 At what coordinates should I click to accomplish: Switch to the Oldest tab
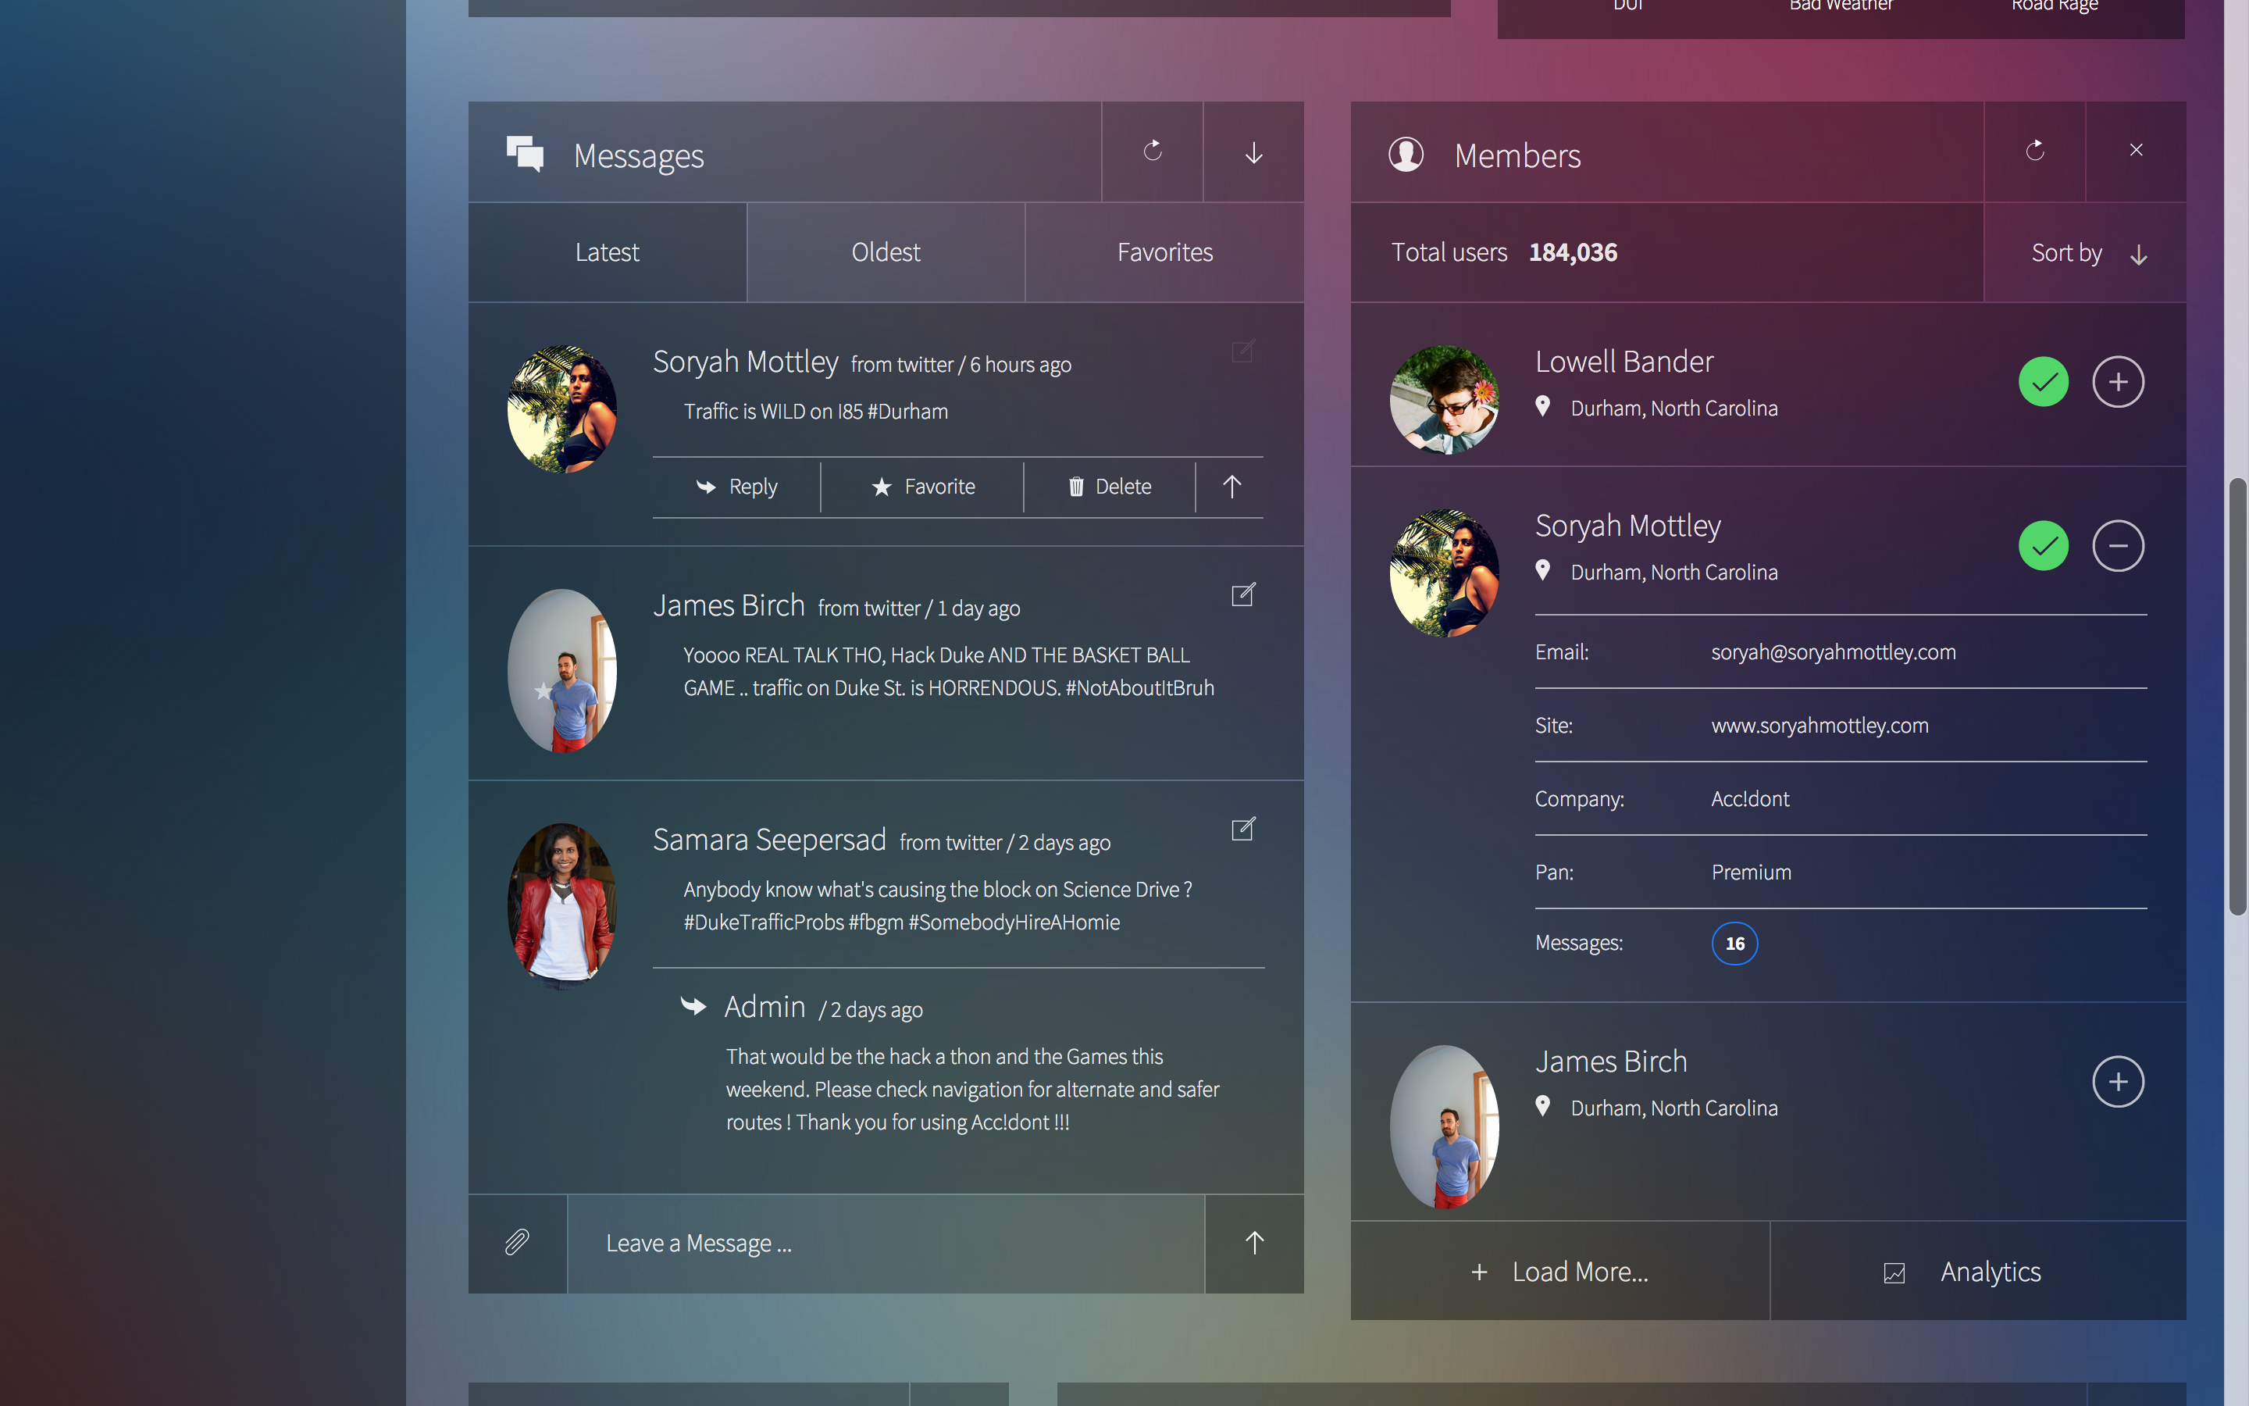click(x=886, y=253)
